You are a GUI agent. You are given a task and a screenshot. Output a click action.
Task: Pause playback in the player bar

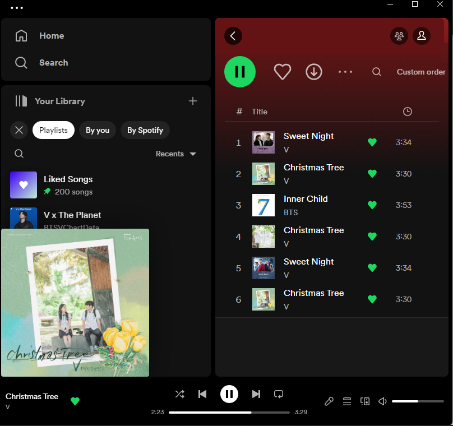click(x=229, y=394)
